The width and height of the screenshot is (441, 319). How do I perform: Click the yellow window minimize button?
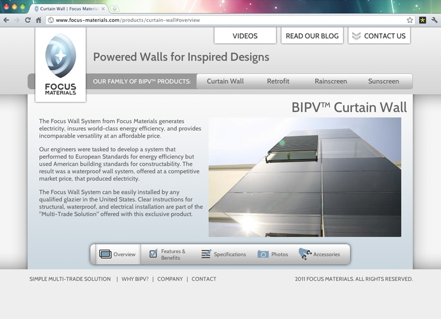pos(14,7)
